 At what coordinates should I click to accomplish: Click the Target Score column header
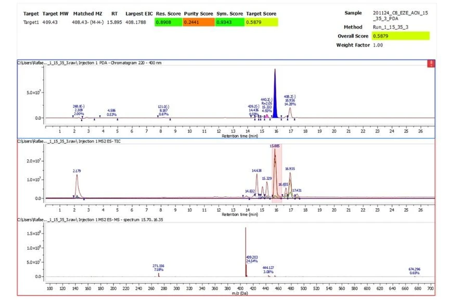coord(260,13)
